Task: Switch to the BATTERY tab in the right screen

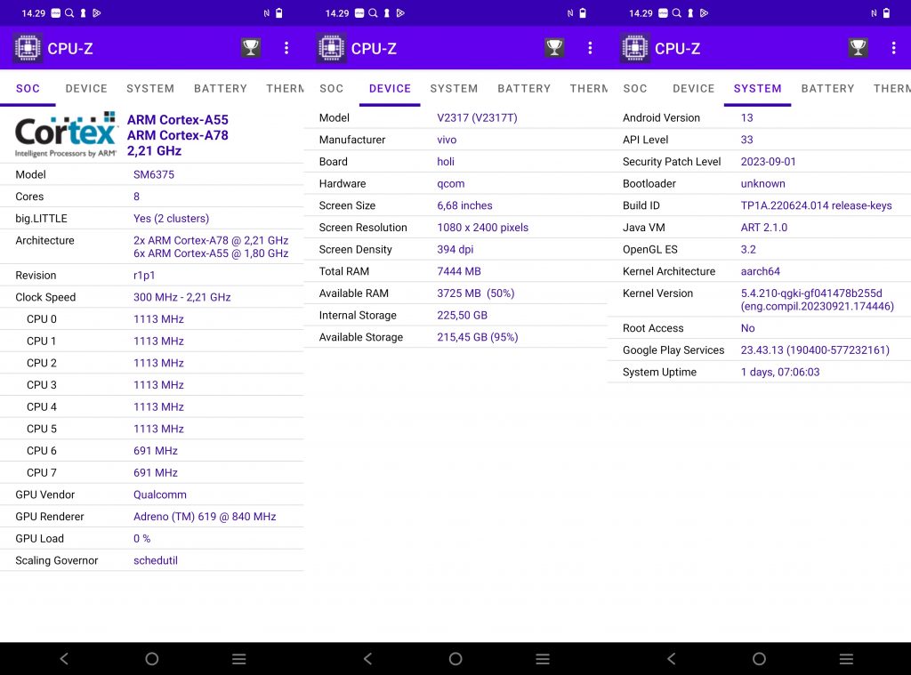Action: 828,88
